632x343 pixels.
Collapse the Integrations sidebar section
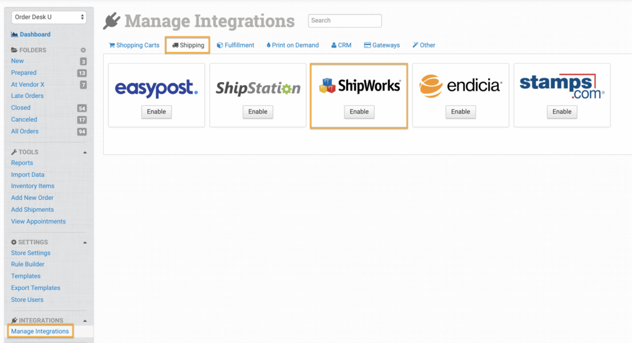[85, 321]
